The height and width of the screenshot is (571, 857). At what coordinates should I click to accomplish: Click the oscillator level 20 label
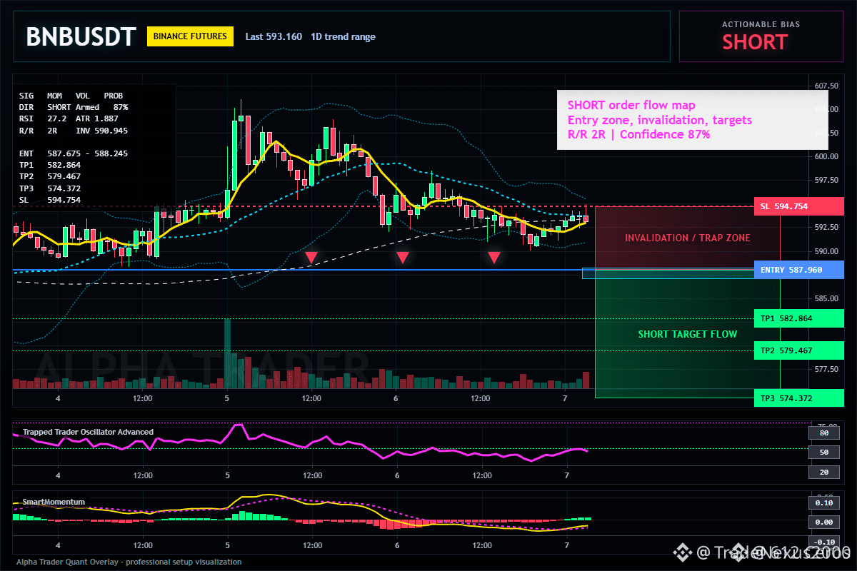point(823,473)
